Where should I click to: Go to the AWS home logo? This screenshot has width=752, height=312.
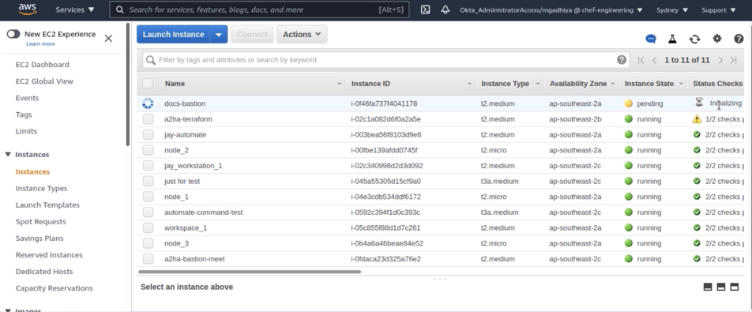tap(28, 9)
